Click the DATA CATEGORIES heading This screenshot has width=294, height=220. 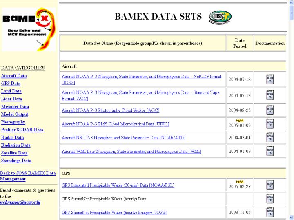(23, 68)
